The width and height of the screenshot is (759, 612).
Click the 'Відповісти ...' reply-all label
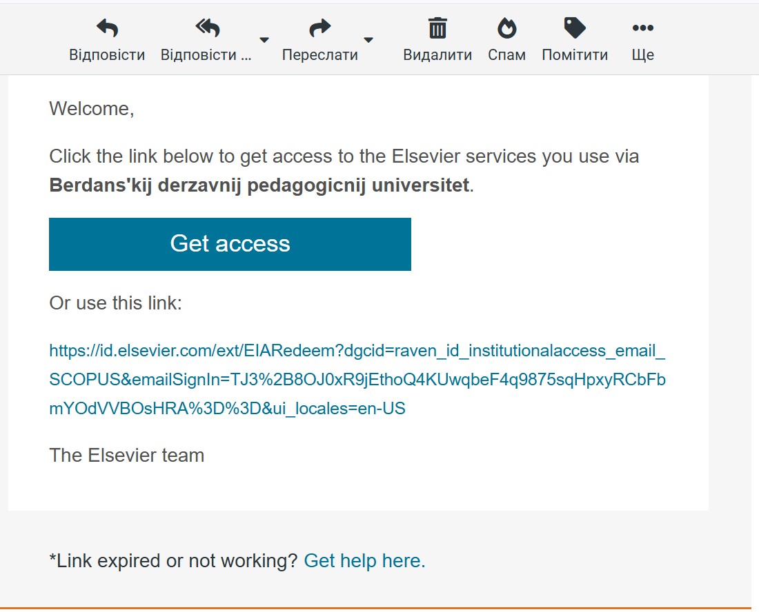(206, 55)
